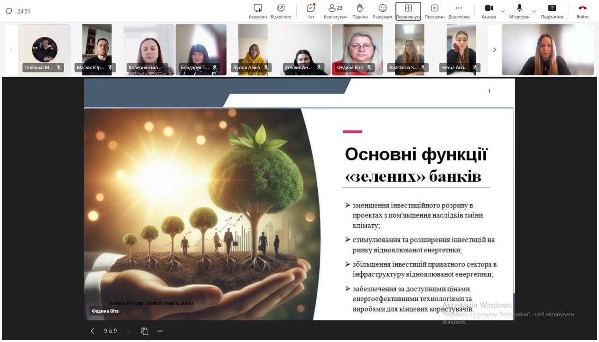Image resolution: width=599 pixels, height=342 pixels.
Task: Leave the meeting with Вийти button
Action: point(582,11)
